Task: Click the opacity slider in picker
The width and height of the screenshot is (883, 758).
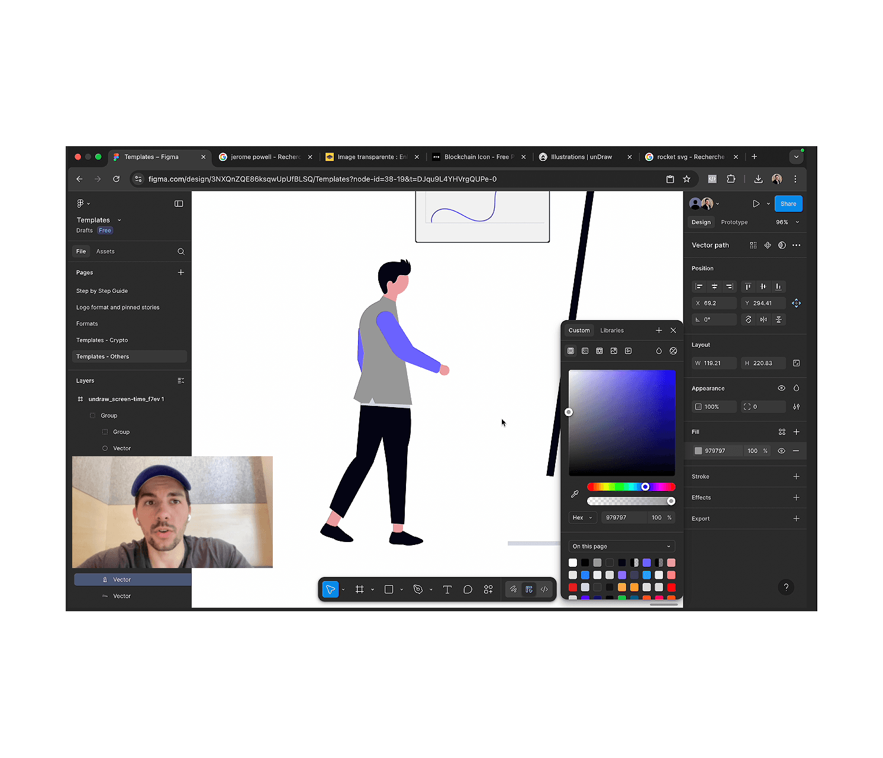Action: (631, 501)
